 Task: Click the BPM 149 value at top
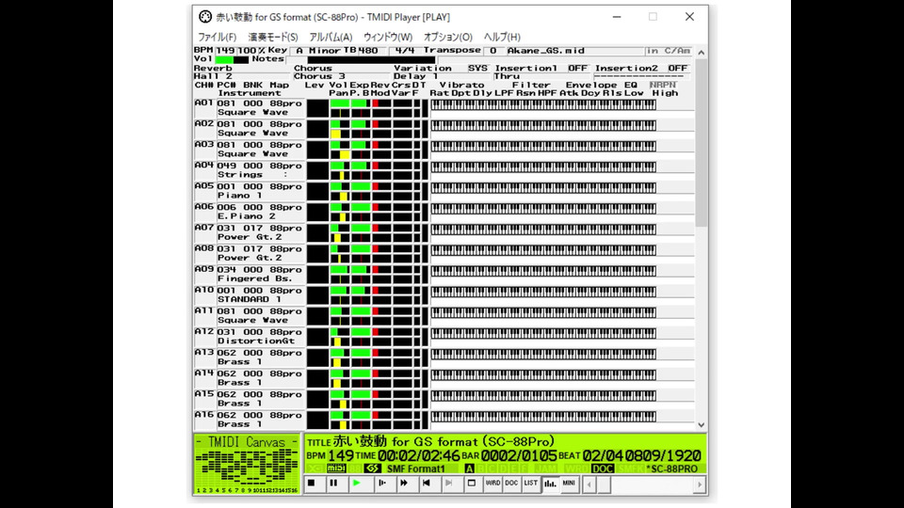tap(225, 51)
